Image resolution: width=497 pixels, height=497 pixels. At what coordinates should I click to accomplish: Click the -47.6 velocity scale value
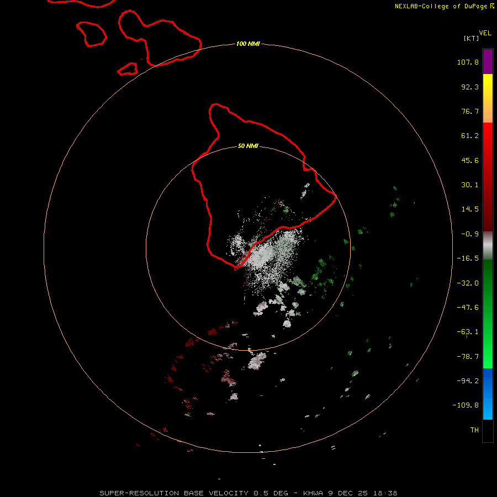(468, 308)
